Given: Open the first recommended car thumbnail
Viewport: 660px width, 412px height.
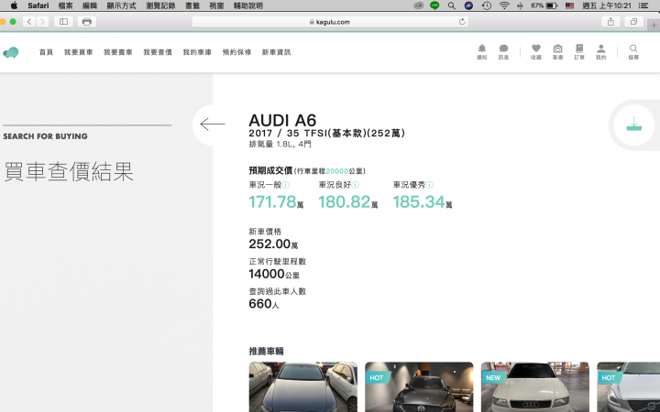Looking at the screenshot, I should 303,386.
